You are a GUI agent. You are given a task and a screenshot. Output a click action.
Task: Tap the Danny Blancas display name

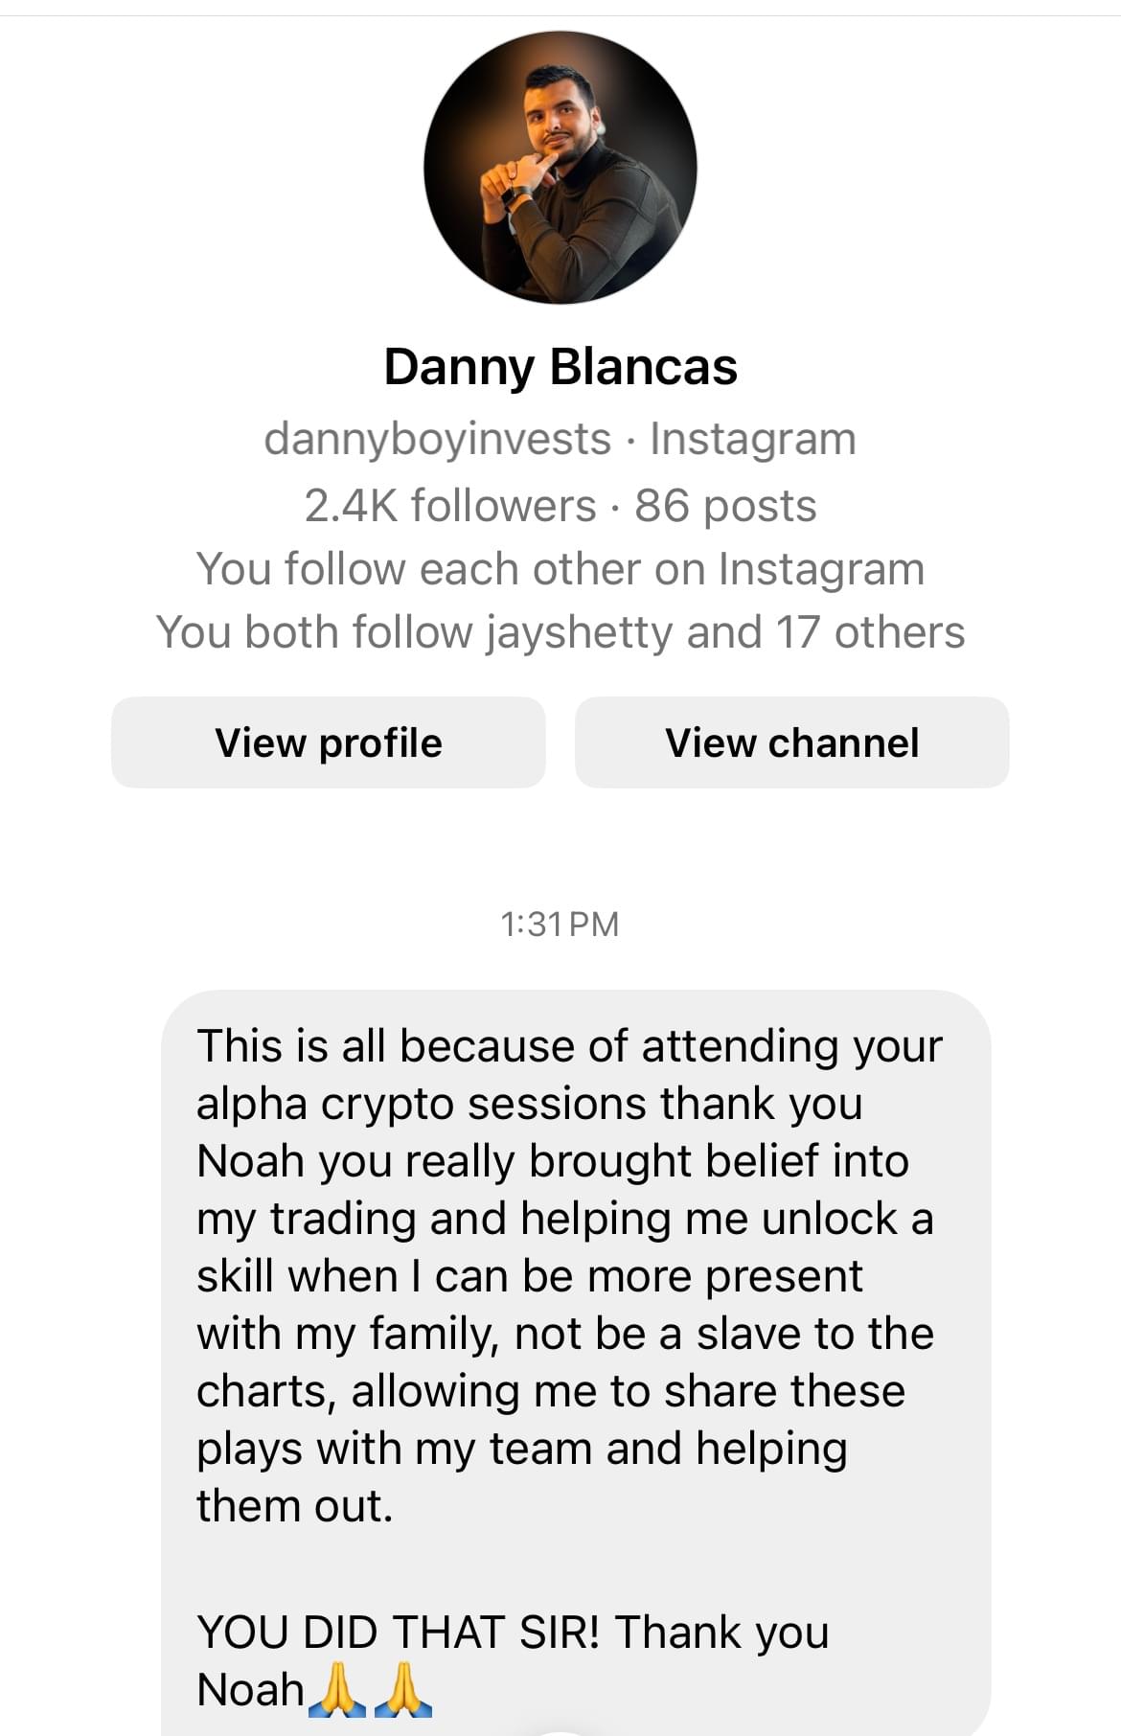560,367
